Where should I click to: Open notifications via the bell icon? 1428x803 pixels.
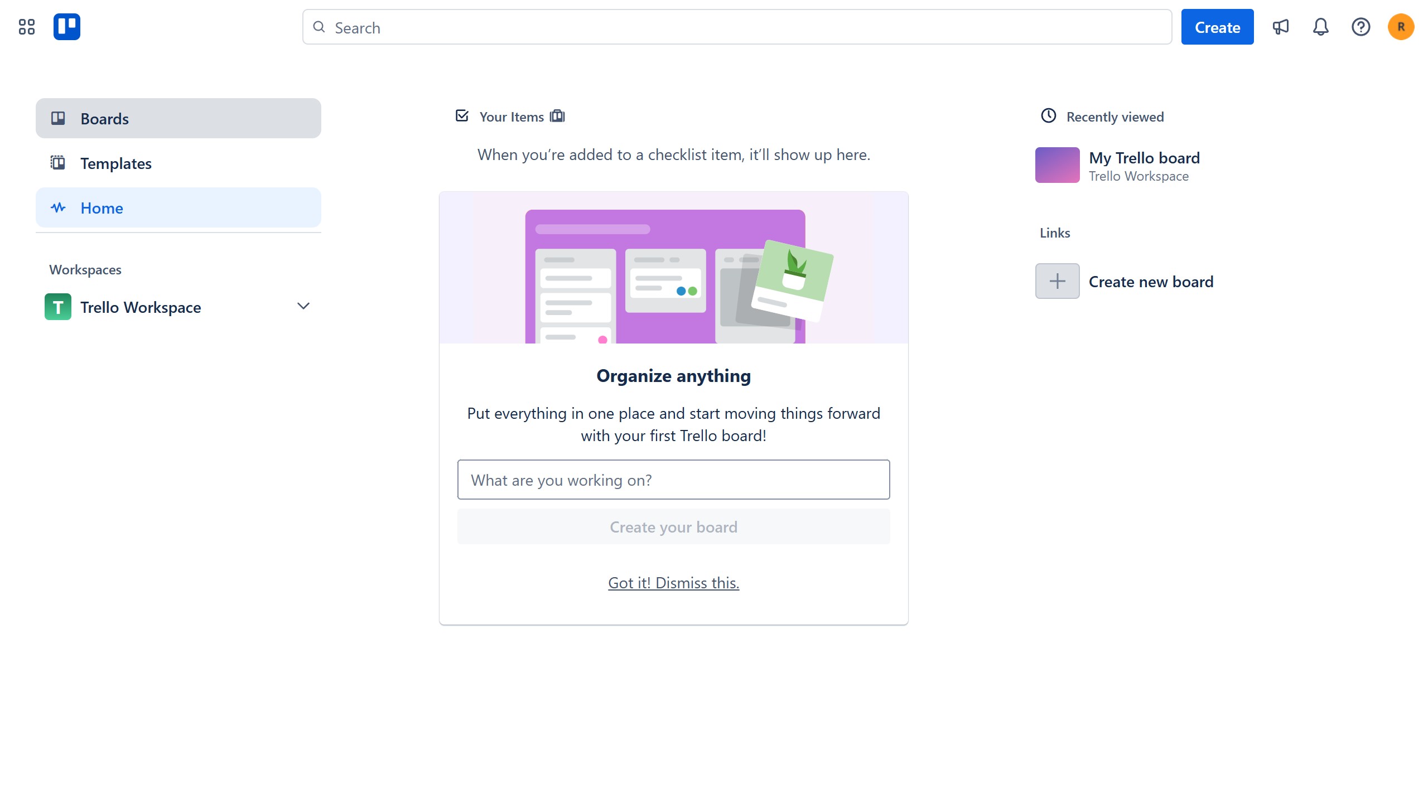click(x=1320, y=26)
